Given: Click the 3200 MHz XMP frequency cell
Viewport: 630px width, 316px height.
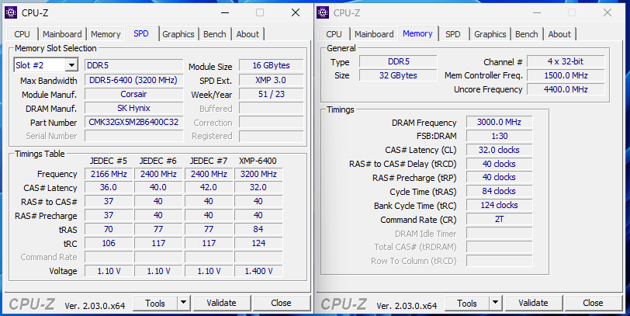Looking at the screenshot, I should pyautogui.click(x=258, y=174).
